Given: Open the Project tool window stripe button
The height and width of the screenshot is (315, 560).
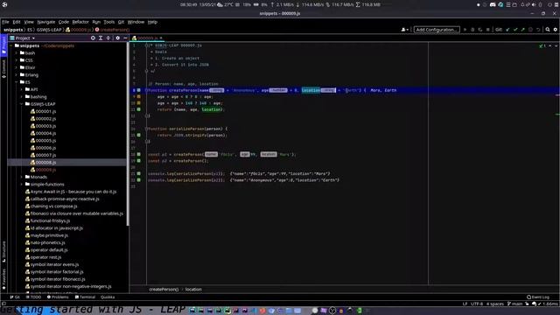Looking at the screenshot, I should click(3, 45).
